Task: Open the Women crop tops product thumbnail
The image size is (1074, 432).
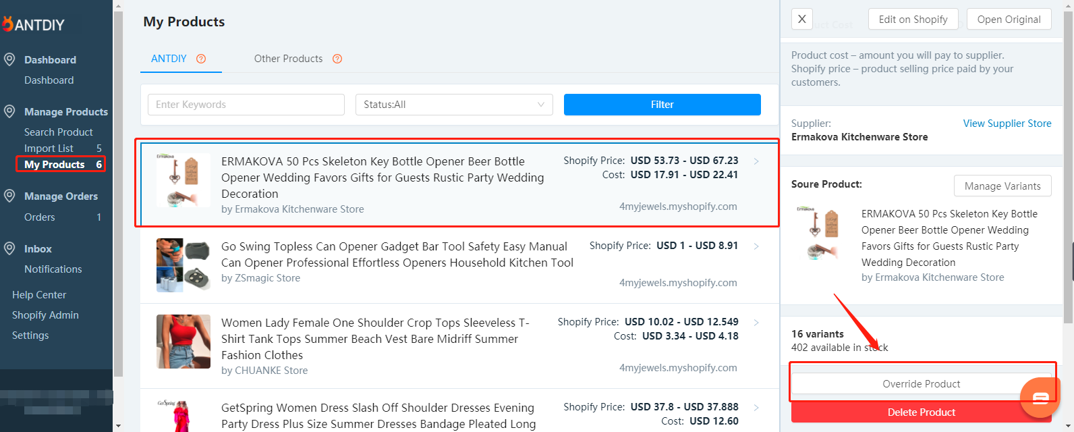Action: 183,342
